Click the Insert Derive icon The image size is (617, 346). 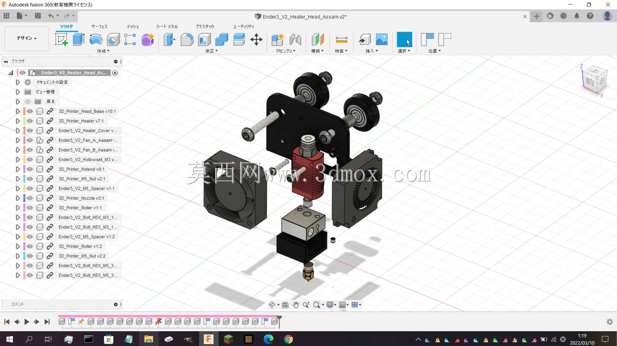pos(365,40)
